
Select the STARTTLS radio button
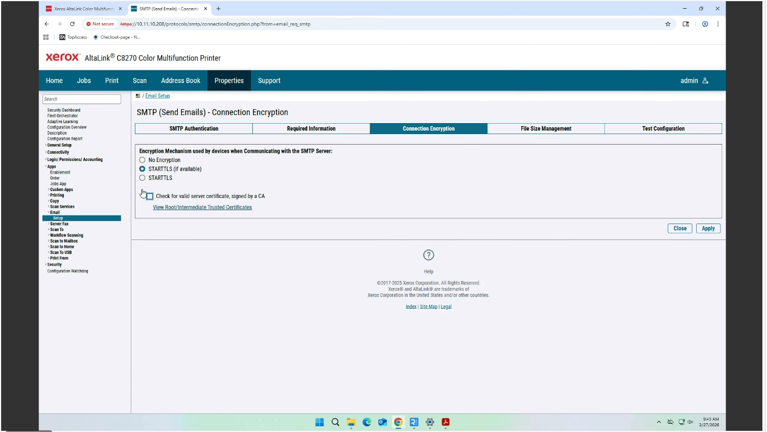tap(142, 178)
